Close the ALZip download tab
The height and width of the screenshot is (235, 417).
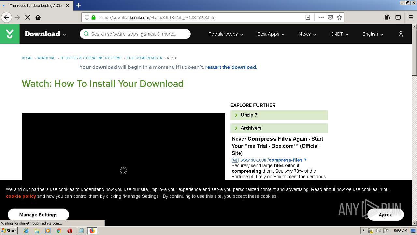(67, 6)
